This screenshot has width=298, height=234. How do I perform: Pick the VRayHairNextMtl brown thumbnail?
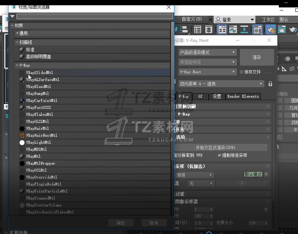coord(22,135)
